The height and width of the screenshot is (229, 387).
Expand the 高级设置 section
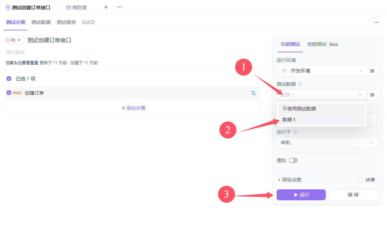tap(290, 180)
